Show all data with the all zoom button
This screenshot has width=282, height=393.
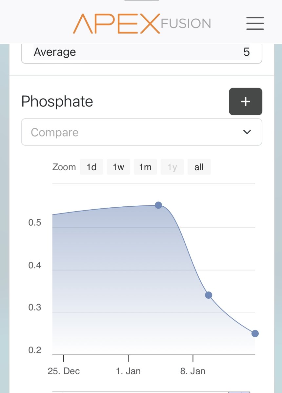coord(199,167)
